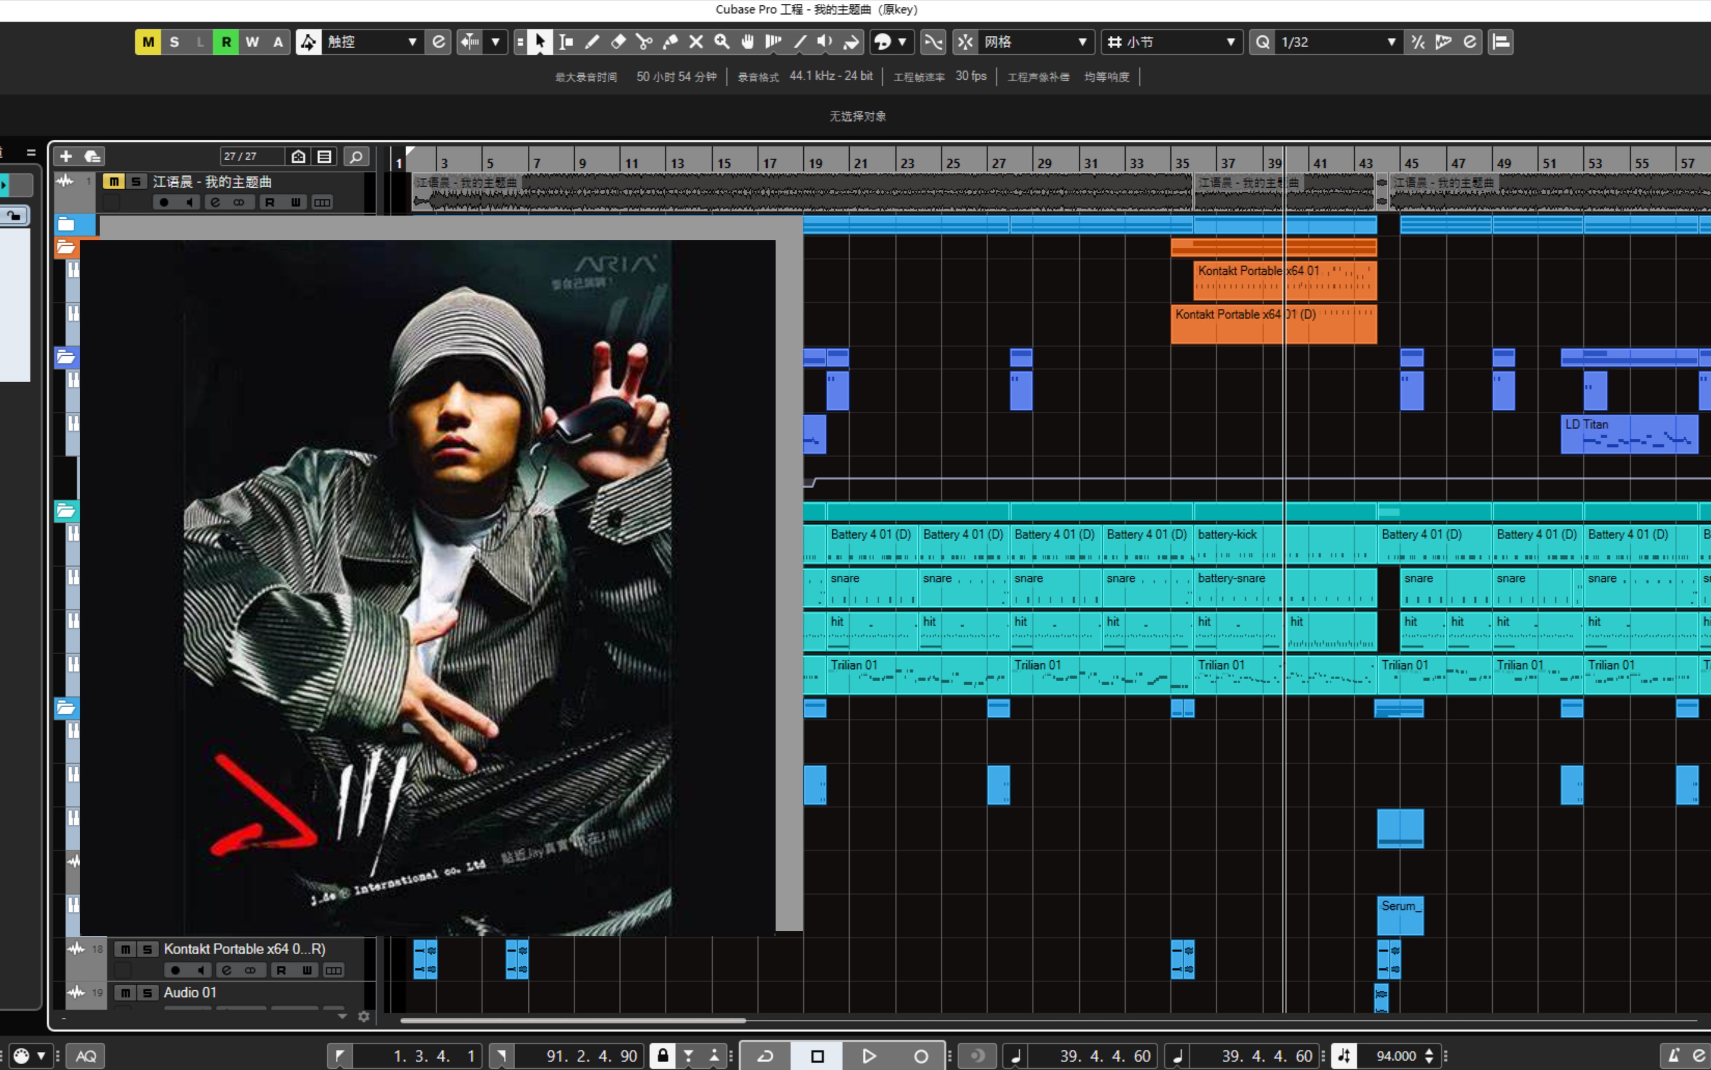Click the tempo stepper arrows
Viewport: 1711px width, 1070px height.
coord(1429,1056)
